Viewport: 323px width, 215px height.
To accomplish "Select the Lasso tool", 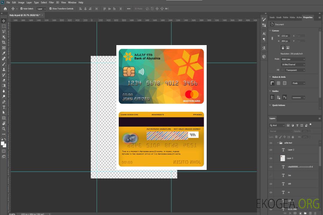I will [4, 31].
